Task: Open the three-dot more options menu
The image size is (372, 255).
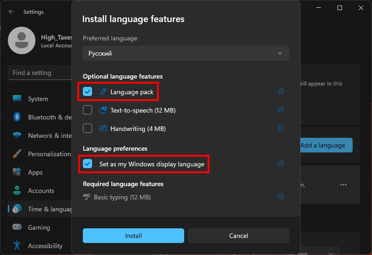Action: [x=343, y=185]
